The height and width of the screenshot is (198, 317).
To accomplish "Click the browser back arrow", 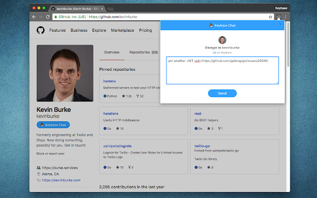I will (34, 17).
